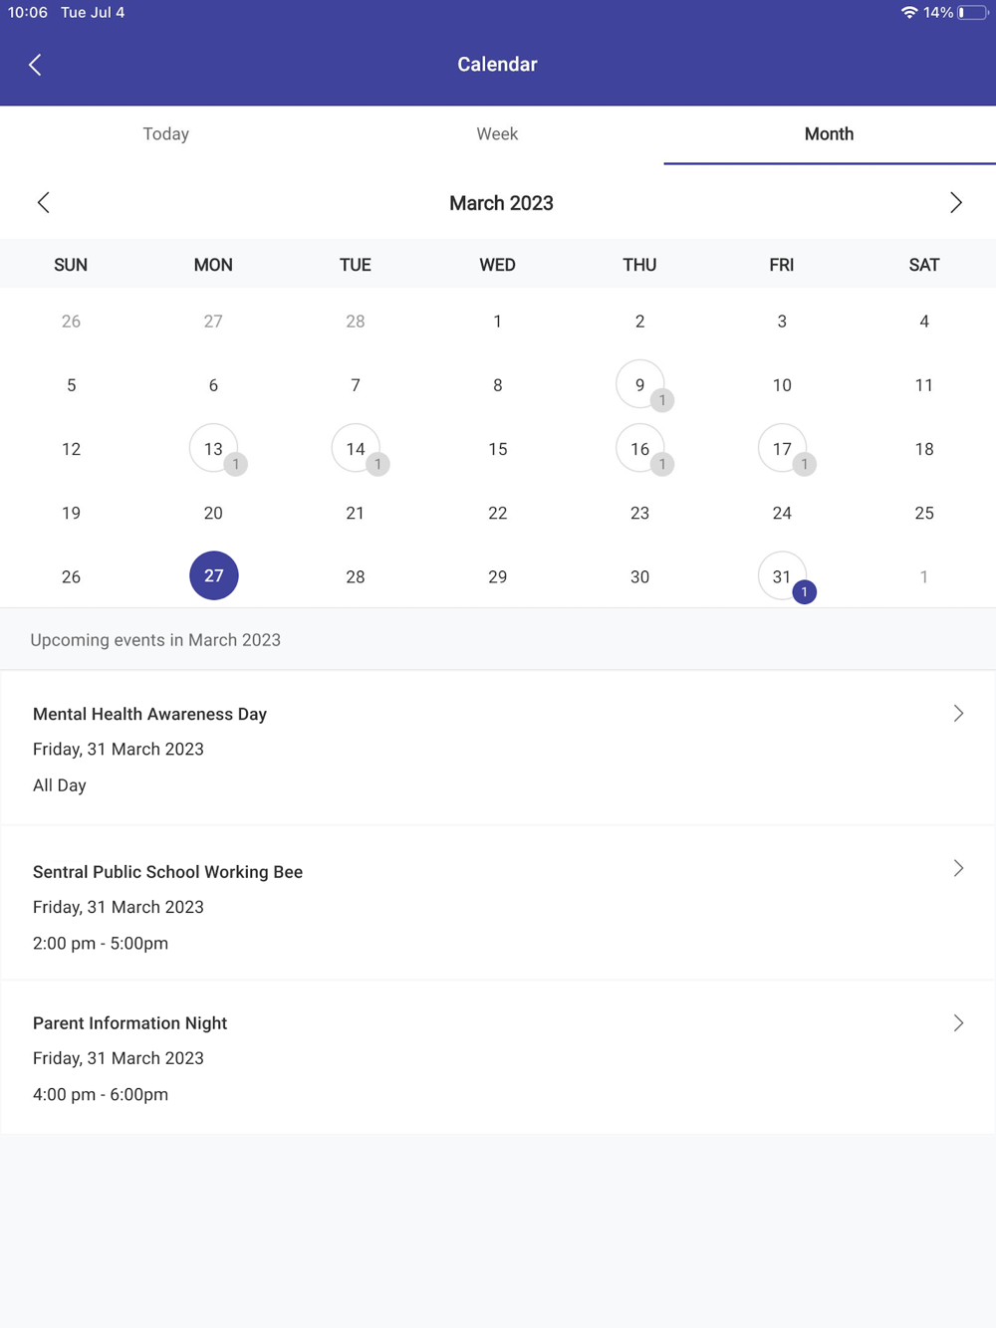Tap the event badge on March 13
The width and height of the screenshot is (996, 1328).
(x=235, y=464)
